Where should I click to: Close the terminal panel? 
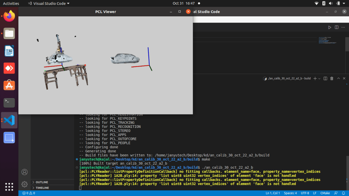(x=345, y=78)
